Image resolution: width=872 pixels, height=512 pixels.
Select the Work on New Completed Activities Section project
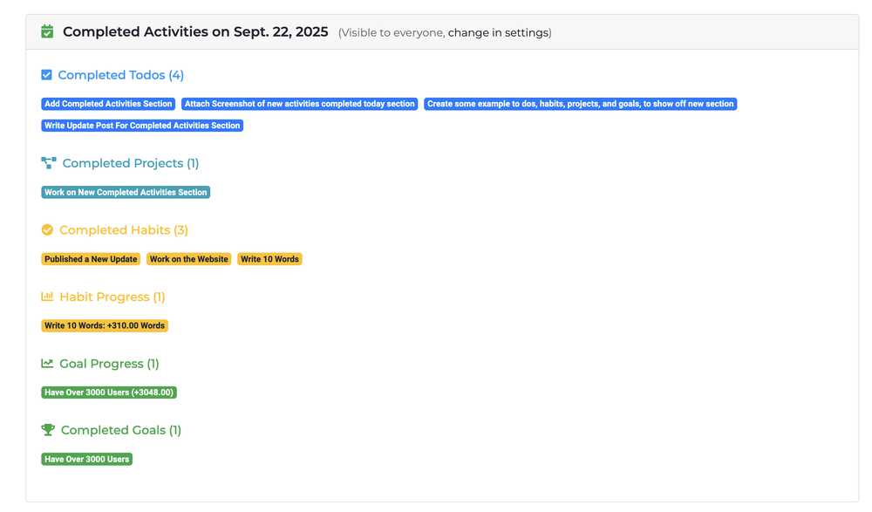point(125,192)
